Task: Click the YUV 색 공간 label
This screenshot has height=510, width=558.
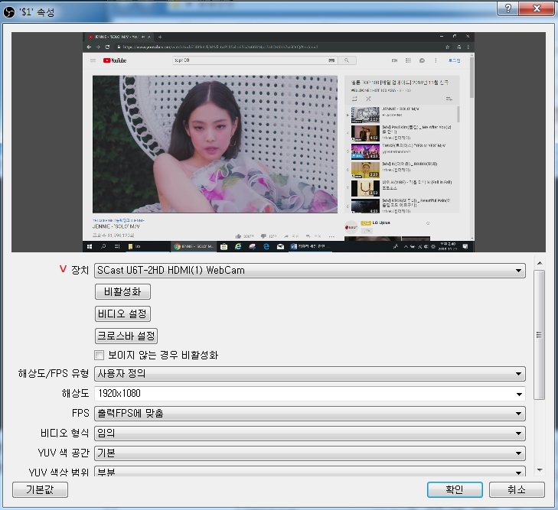Action: point(64,453)
